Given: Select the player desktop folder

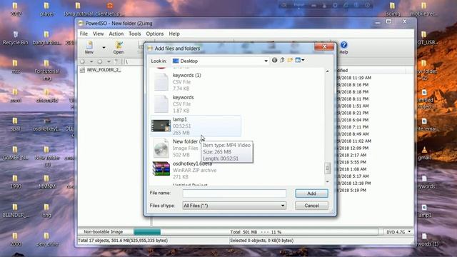Looking at the screenshot, I should point(46,9).
